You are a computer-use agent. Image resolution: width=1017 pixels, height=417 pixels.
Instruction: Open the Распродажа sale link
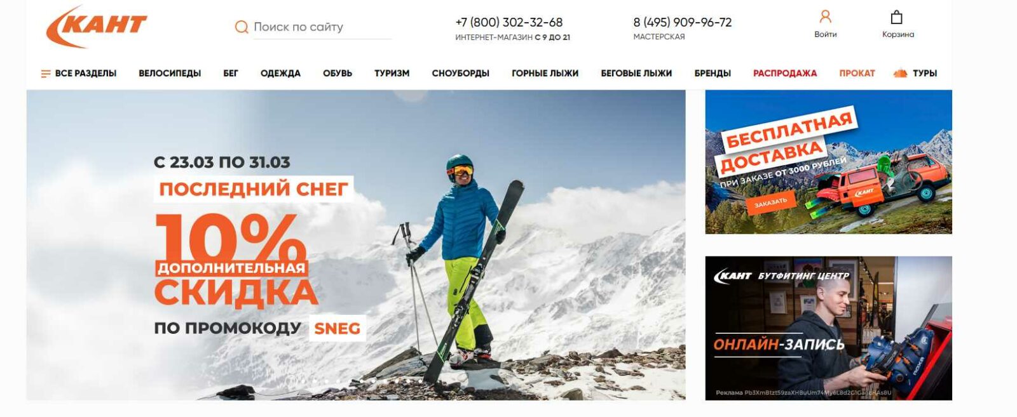(785, 73)
